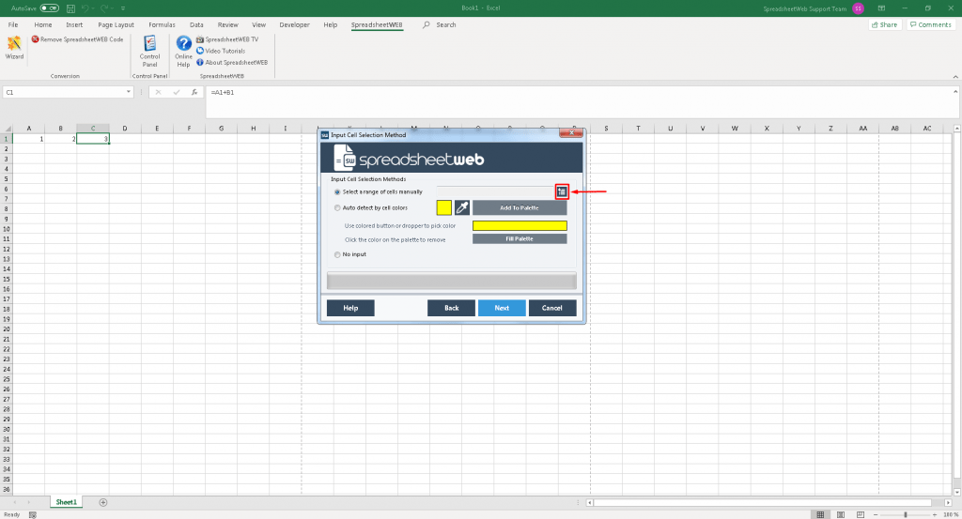Select the 'No input' option
This screenshot has height=519, width=962.
(x=337, y=254)
